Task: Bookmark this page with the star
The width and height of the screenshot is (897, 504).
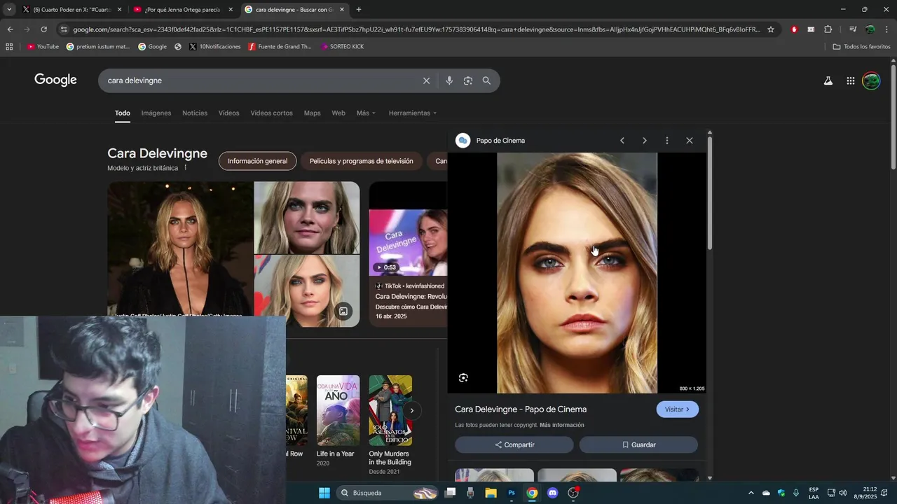Action: 771,29
